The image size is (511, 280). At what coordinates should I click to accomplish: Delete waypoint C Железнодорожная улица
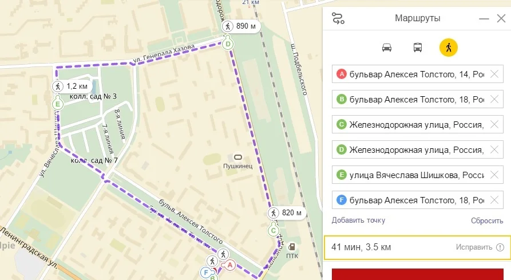coord(495,125)
